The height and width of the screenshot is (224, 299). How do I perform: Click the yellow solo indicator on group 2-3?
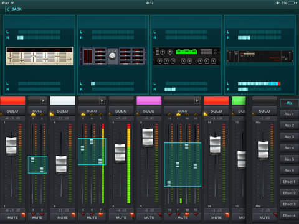[x=33, y=114]
